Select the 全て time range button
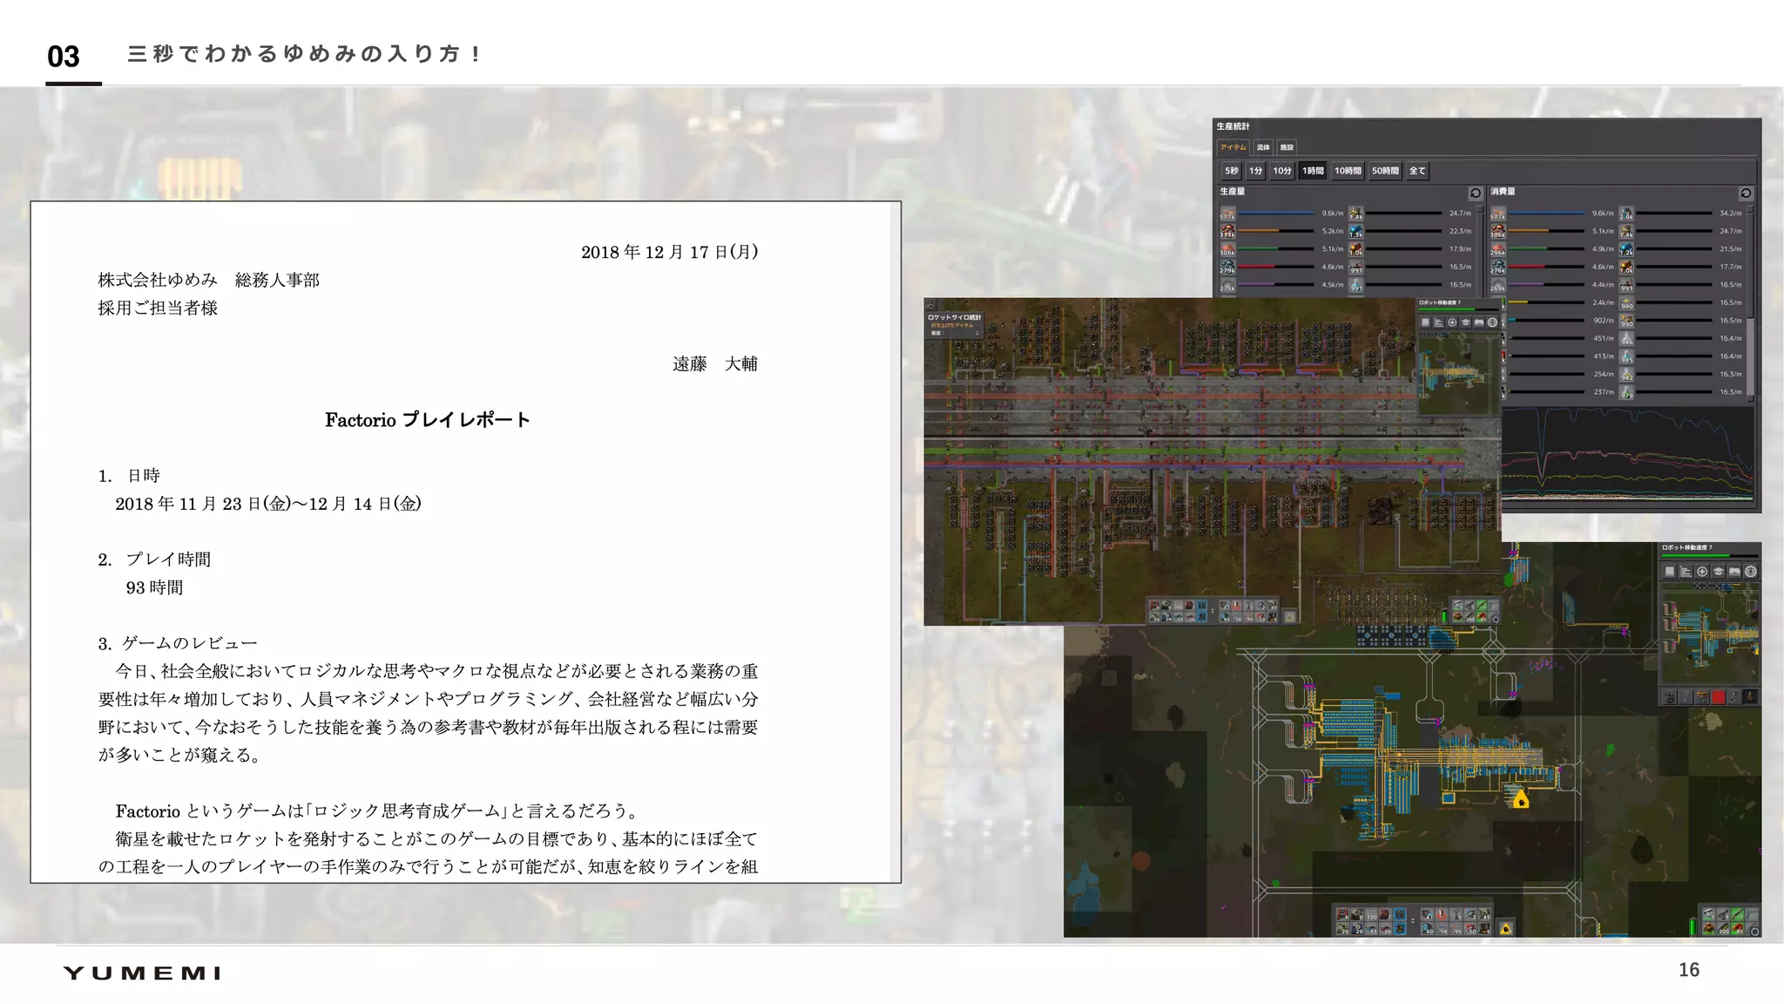The image size is (1784, 1004). click(1417, 171)
